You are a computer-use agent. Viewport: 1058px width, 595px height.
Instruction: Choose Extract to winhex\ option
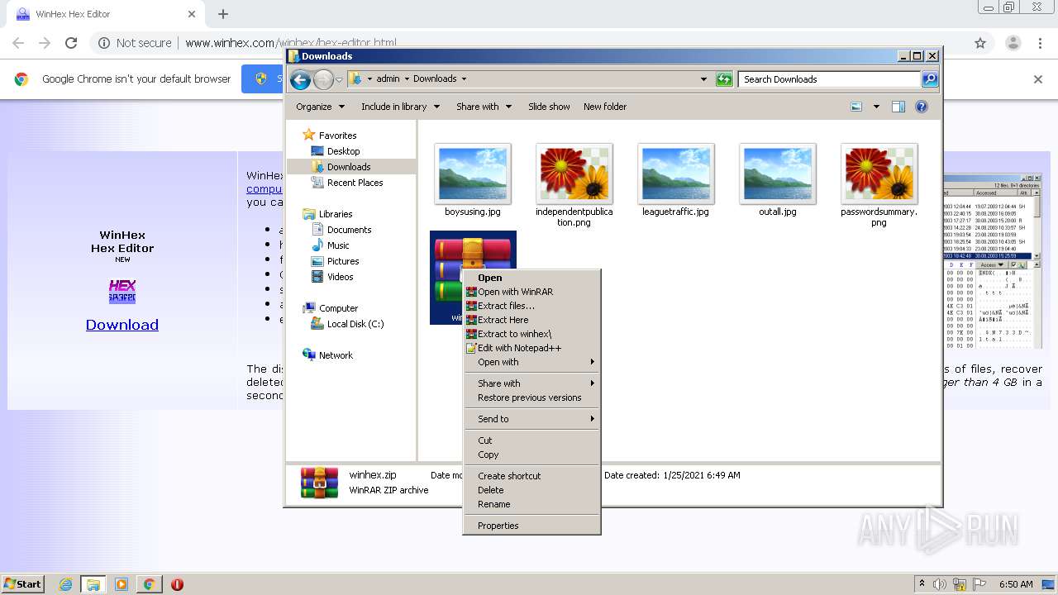click(x=531, y=334)
